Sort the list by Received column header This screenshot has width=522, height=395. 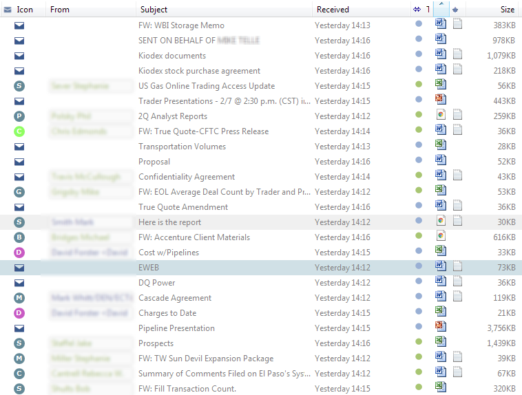(x=358, y=10)
